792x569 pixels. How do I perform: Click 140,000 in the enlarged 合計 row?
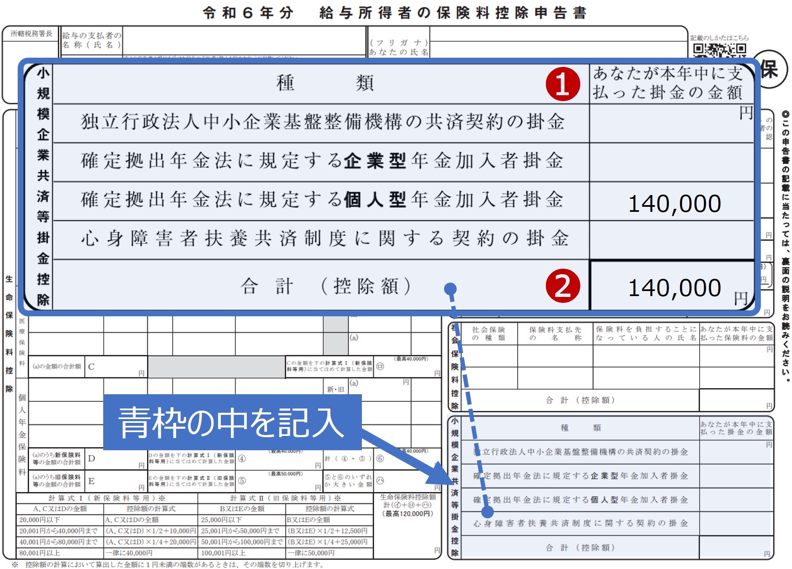pyautogui.click(x=674, y=288)
